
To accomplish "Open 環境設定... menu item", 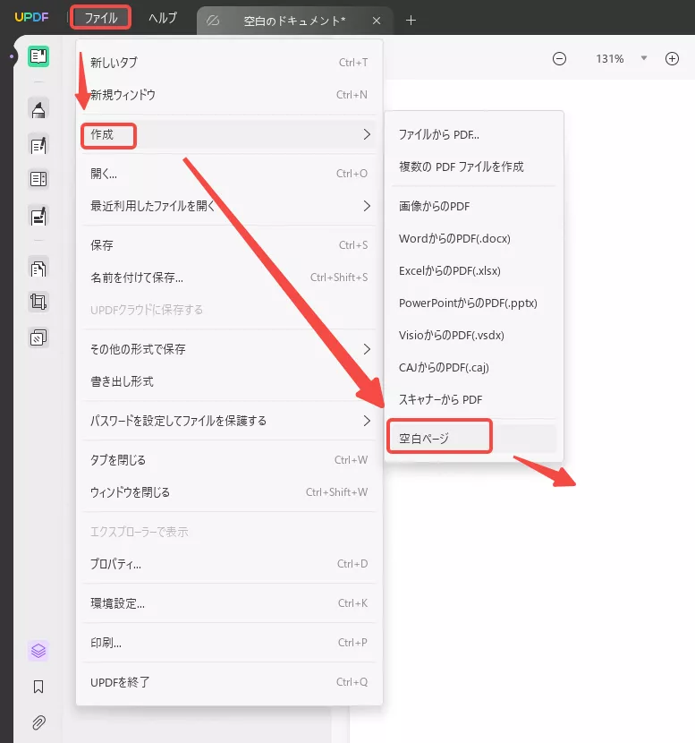I will (x=229, y=603).
